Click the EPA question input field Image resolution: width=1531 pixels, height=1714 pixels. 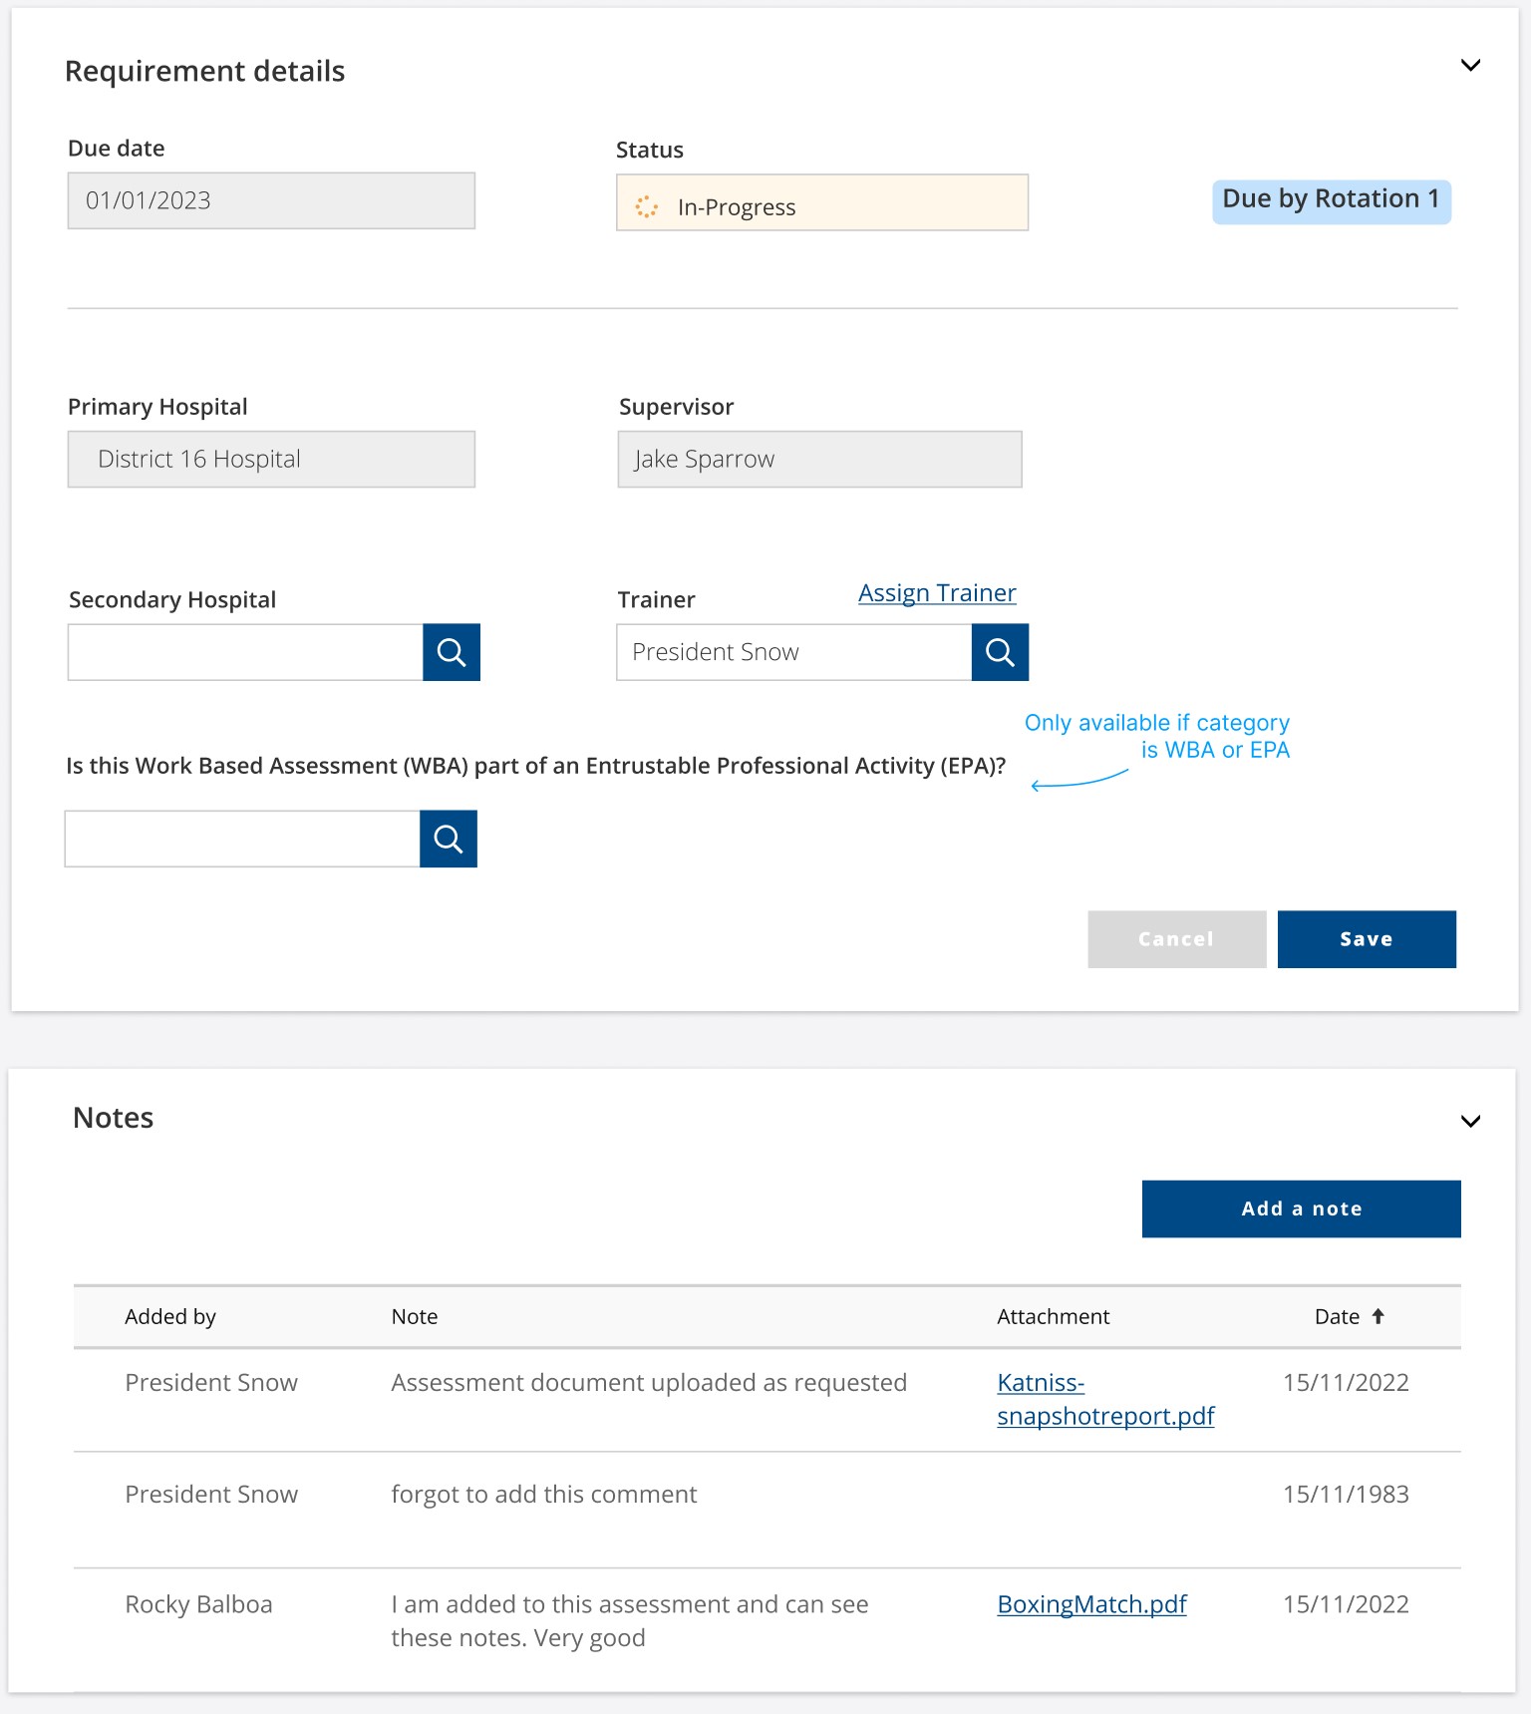pyautogui.click(x=242, y=839)
